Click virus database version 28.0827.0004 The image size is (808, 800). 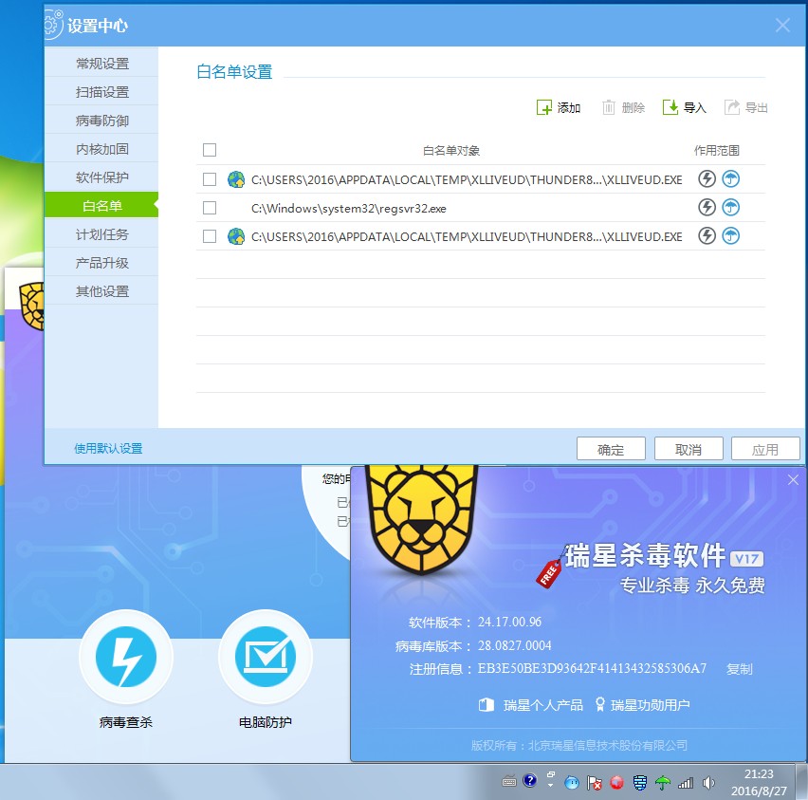(x=515, y=645)
